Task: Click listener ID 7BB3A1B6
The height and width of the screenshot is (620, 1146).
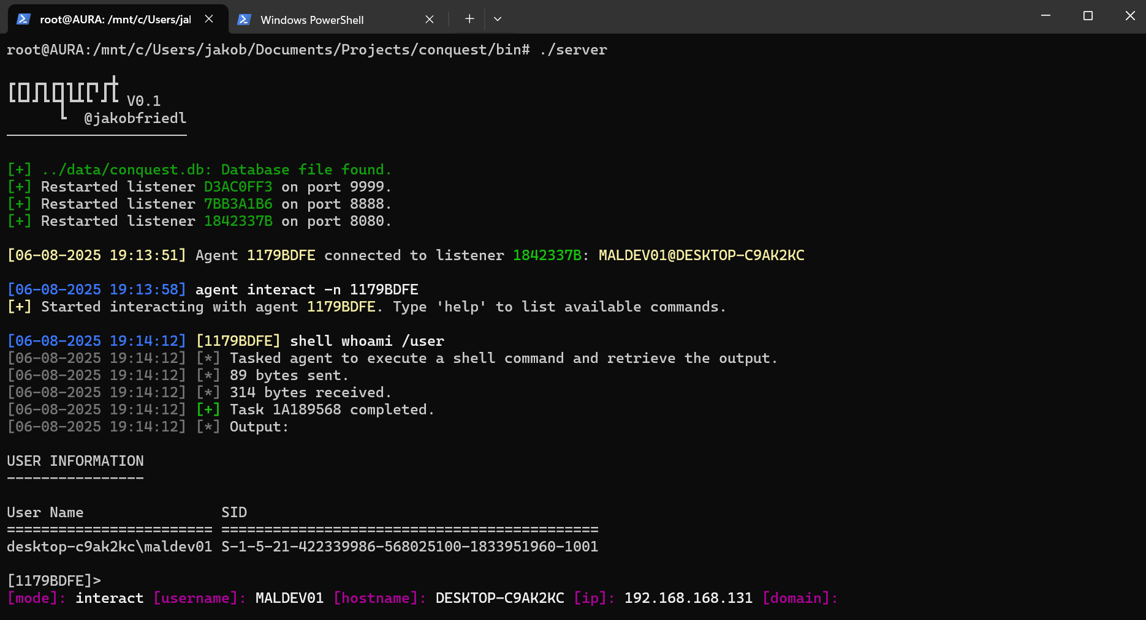Action: (x=238, y=204)
